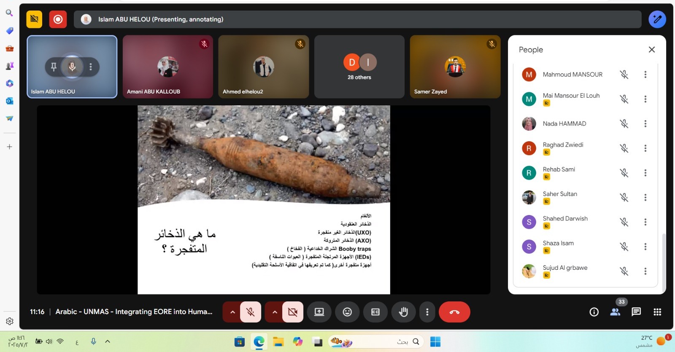The width and height of the screenshot is (675, 352).
Task: Open the activities grid icon
Action: tap(657, 312)
